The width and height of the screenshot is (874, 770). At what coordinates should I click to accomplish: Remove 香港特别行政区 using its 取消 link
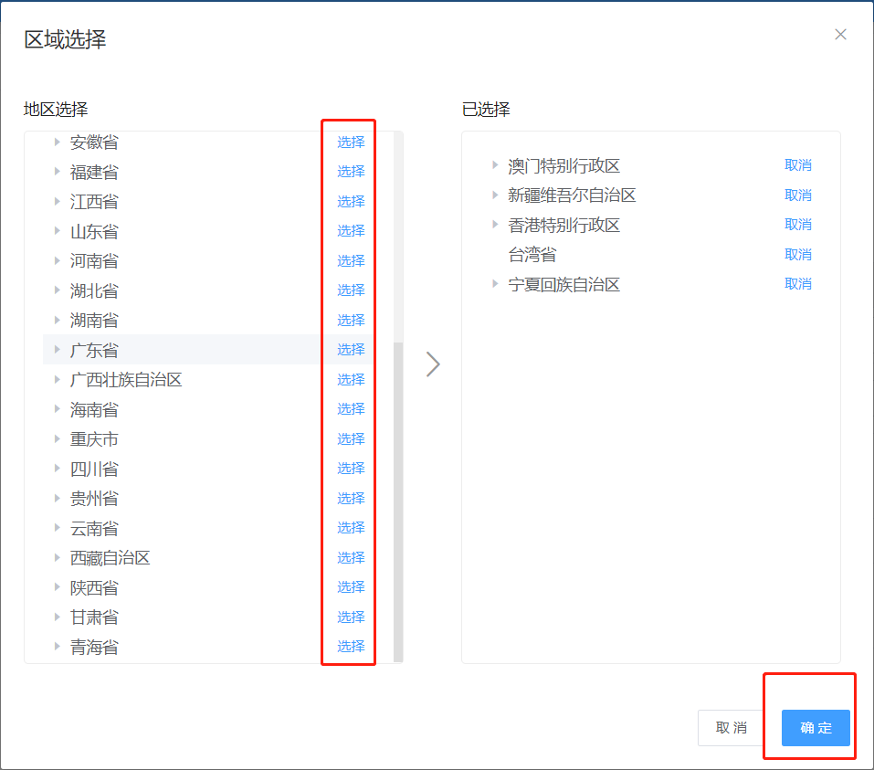pyautogui.click(x=797, y=225)
